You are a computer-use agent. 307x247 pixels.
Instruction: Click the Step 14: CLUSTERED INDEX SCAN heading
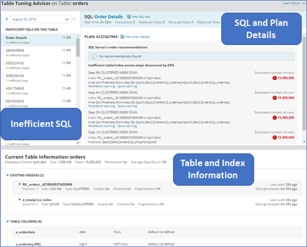coord(112,132)
